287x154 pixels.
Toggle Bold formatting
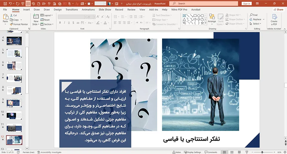[x=60, y=23]
